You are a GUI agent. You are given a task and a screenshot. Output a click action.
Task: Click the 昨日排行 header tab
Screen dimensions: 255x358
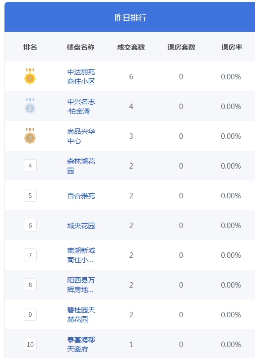130,17
